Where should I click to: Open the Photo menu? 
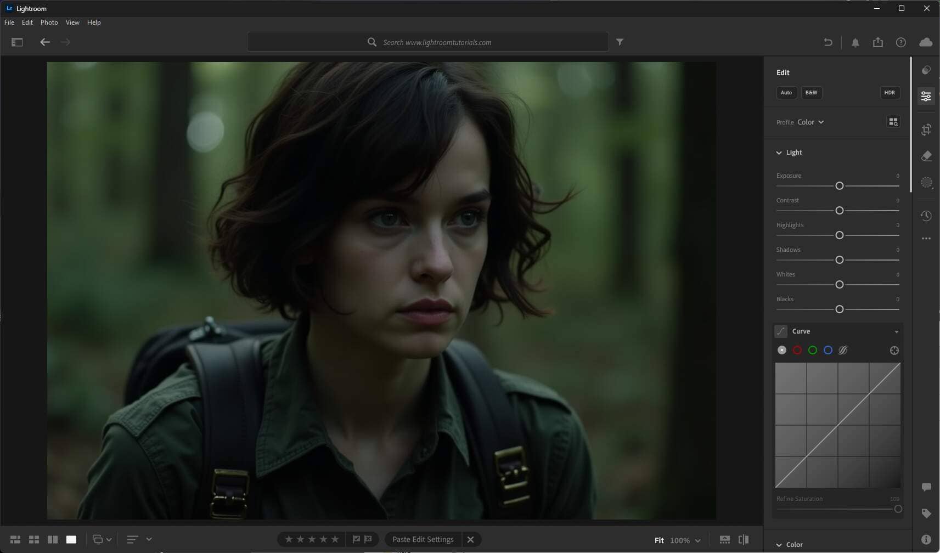coord(49,22)
